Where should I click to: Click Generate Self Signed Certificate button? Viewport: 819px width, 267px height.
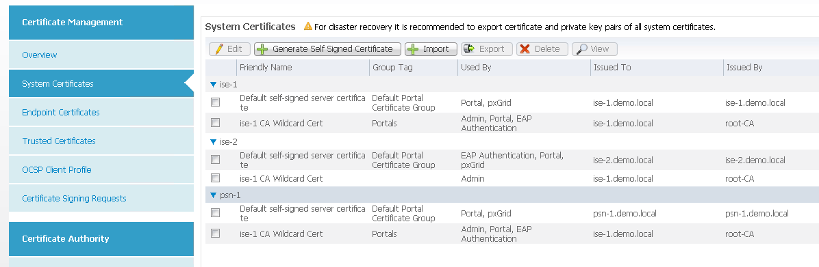point(327,49)
